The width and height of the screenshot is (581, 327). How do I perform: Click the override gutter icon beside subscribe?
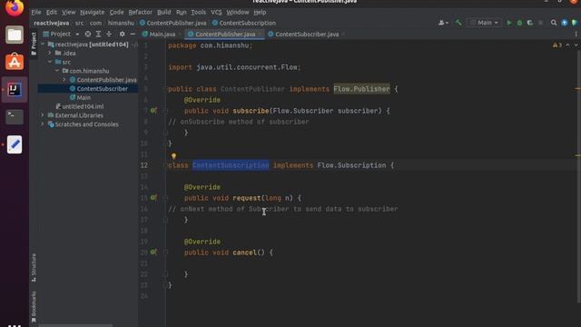153,111
